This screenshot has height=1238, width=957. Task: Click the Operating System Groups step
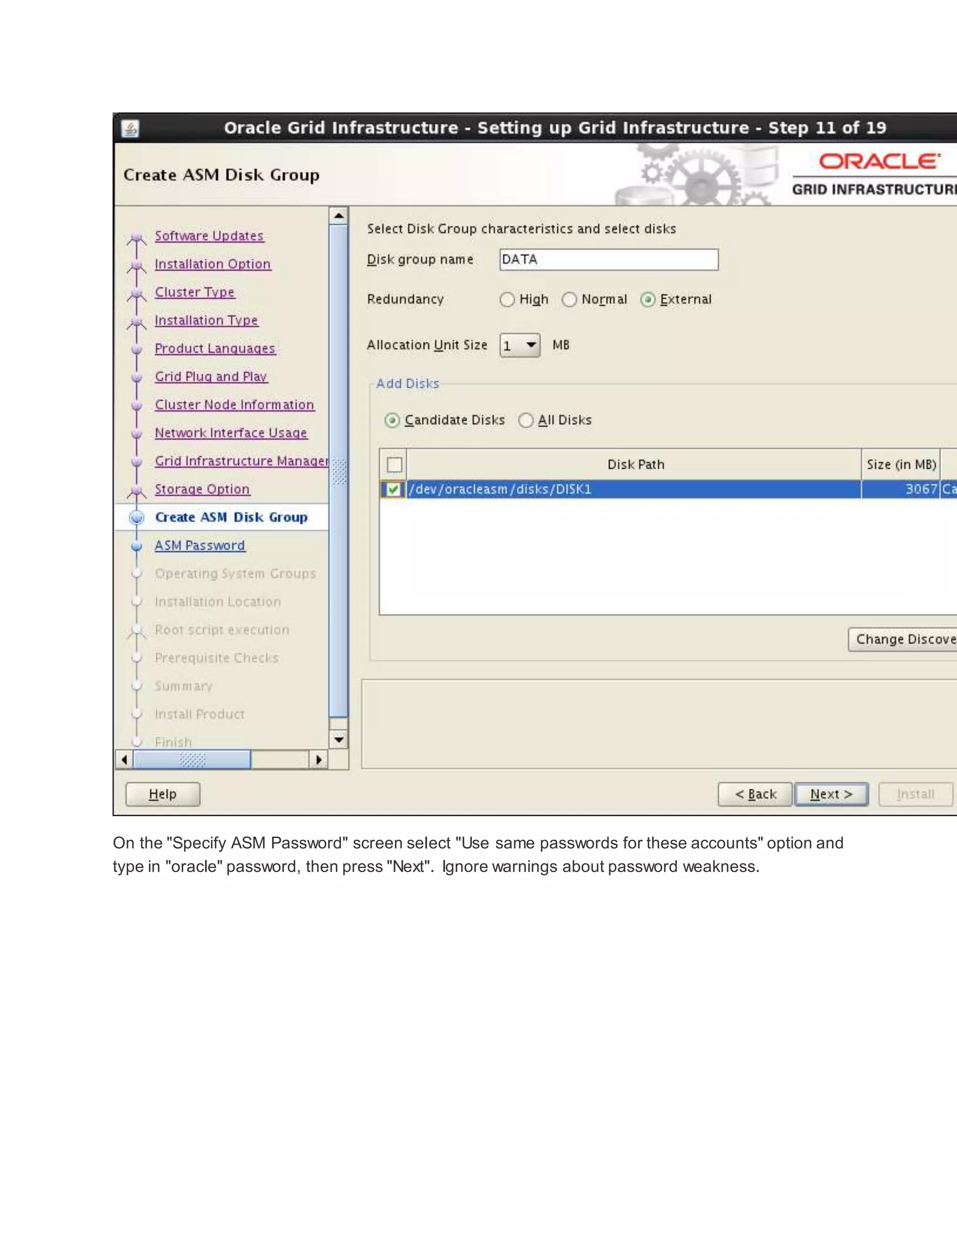pyautogui.click(x=236, y=574)
